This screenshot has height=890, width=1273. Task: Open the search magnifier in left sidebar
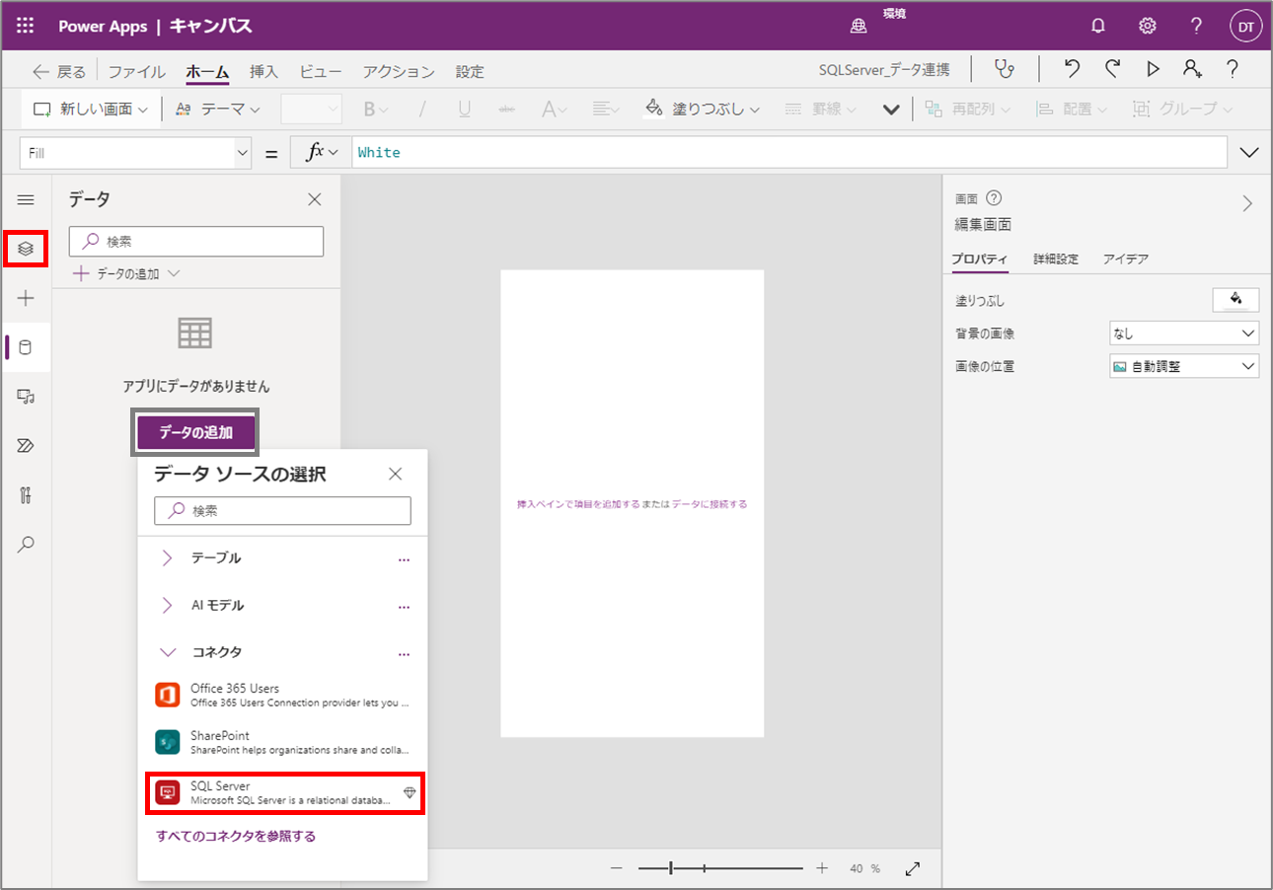[27, 545]
